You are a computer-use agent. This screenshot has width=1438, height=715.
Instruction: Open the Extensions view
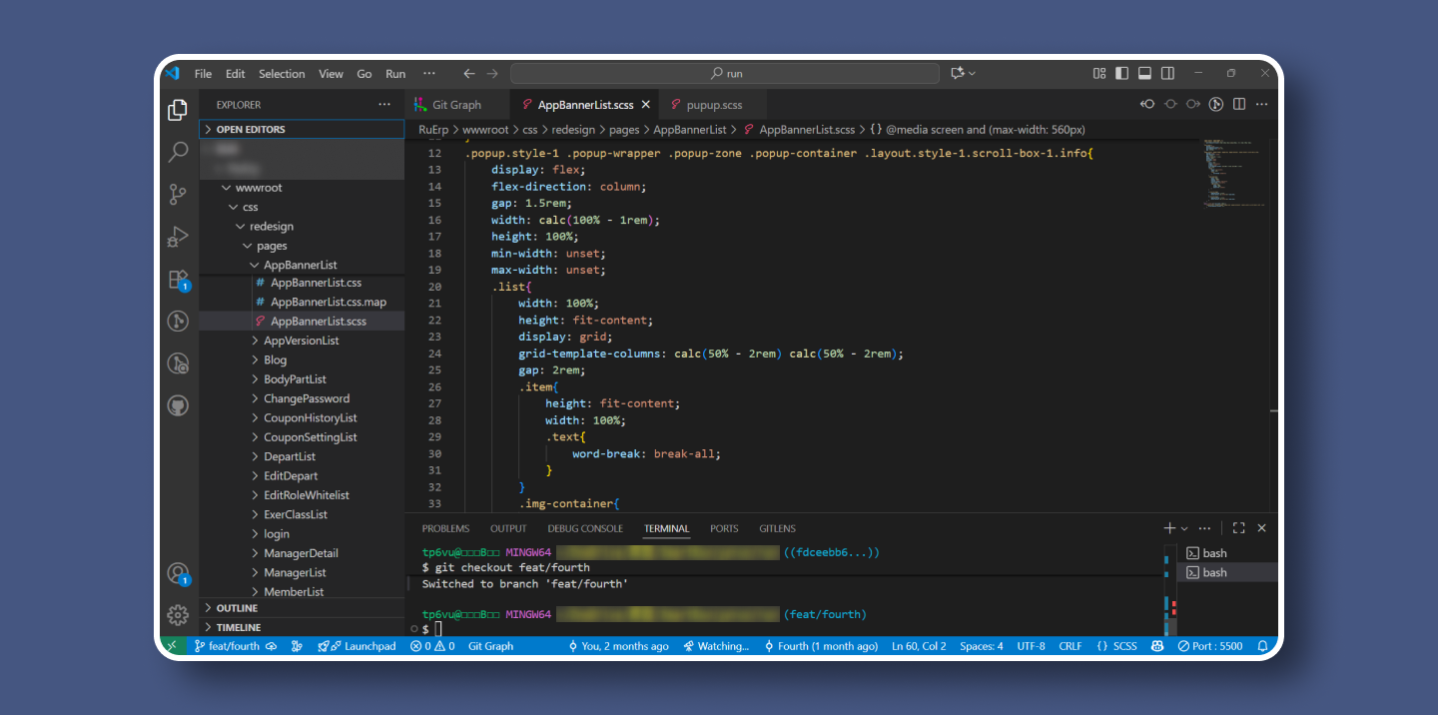178,280
